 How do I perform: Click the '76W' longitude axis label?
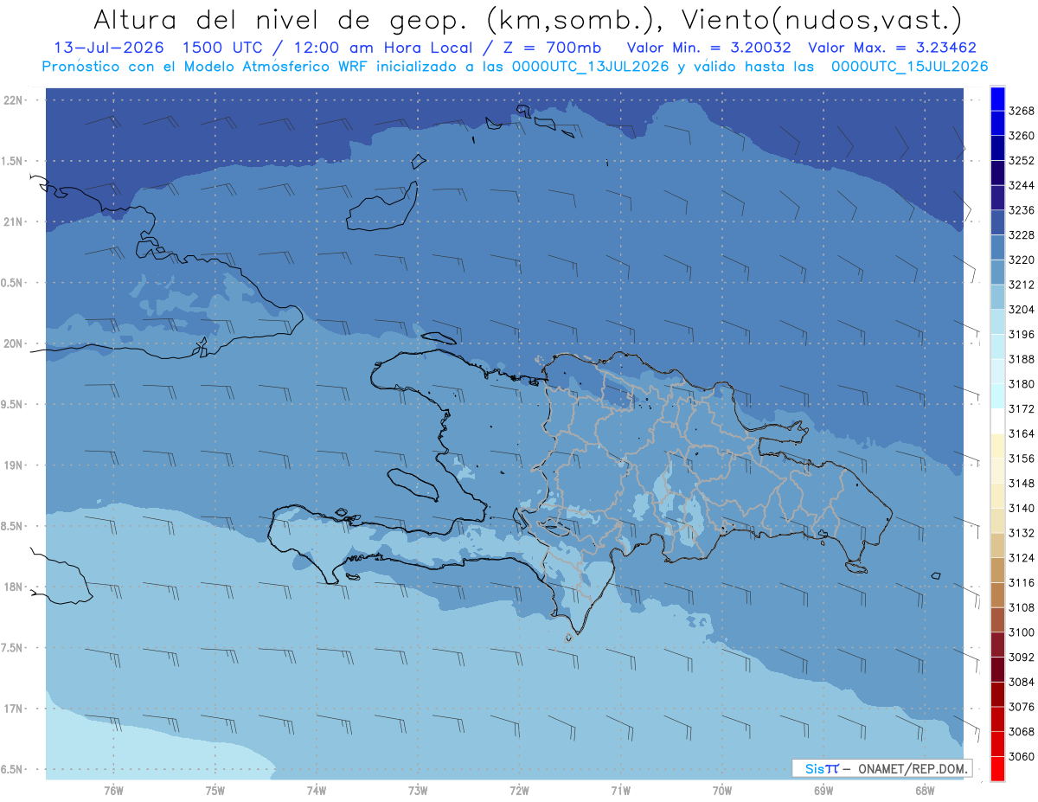click(113, 791)
